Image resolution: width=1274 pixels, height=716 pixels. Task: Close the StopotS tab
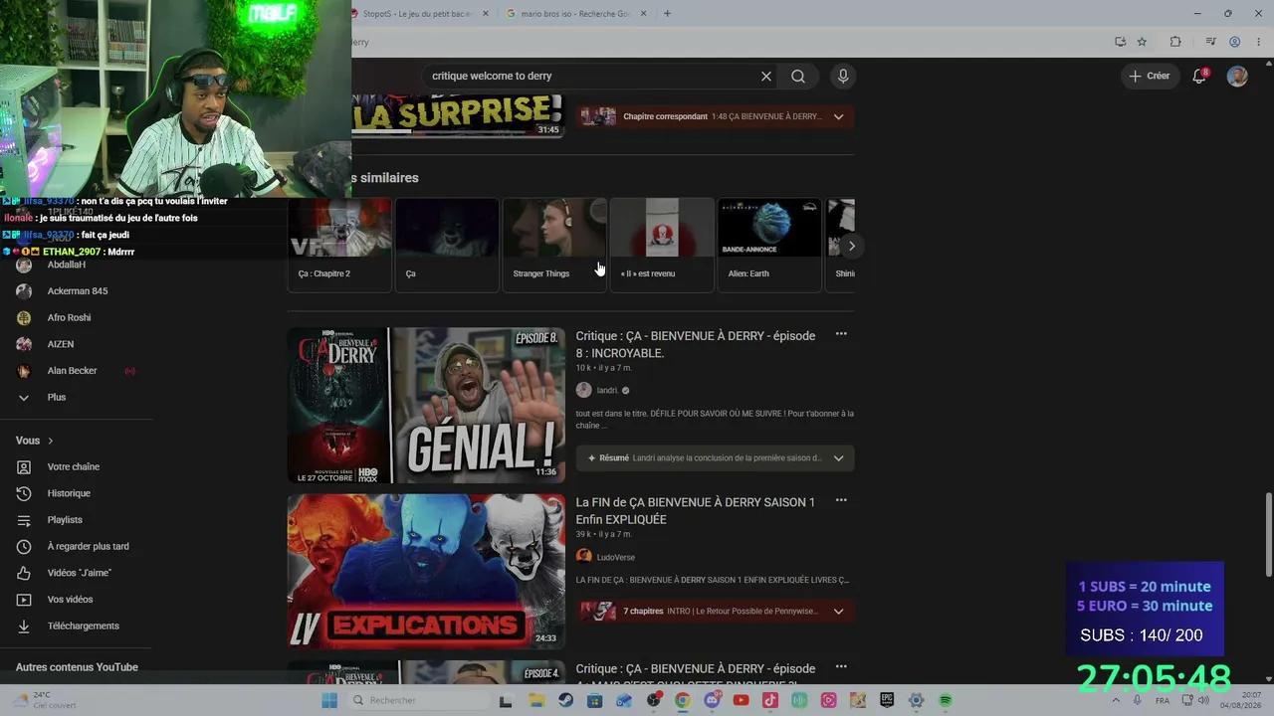tap(486, 14)
